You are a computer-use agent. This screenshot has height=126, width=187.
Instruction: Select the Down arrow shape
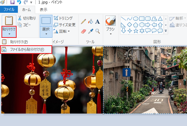pyautogui.click(x=123, y=31)
